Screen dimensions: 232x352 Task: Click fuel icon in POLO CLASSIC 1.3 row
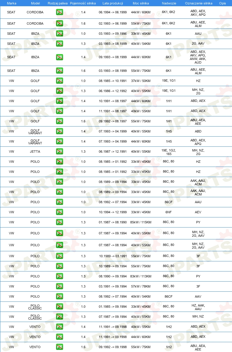coord(59,317)
